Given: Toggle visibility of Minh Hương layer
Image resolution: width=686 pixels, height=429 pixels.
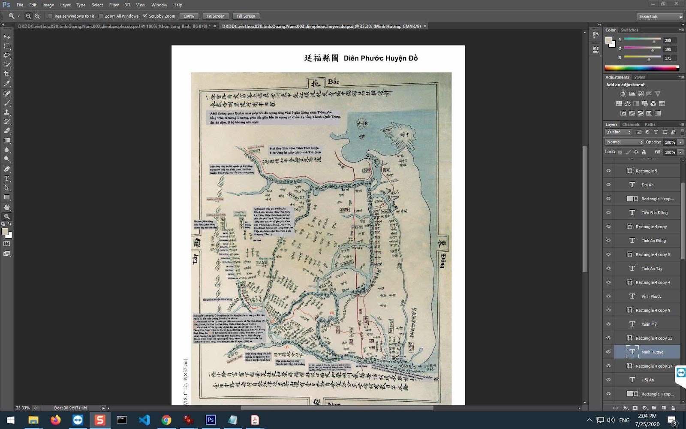Looking at the screenshot, I should click(x=608, y=352).
